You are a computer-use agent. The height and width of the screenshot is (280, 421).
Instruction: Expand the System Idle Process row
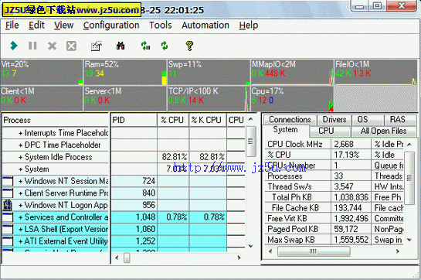(20, 157)
